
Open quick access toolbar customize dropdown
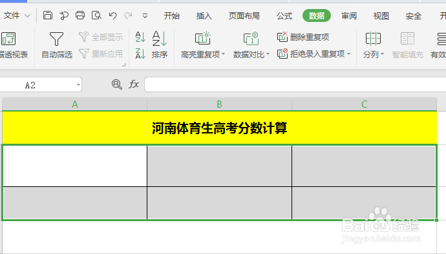tap(145, 16)
